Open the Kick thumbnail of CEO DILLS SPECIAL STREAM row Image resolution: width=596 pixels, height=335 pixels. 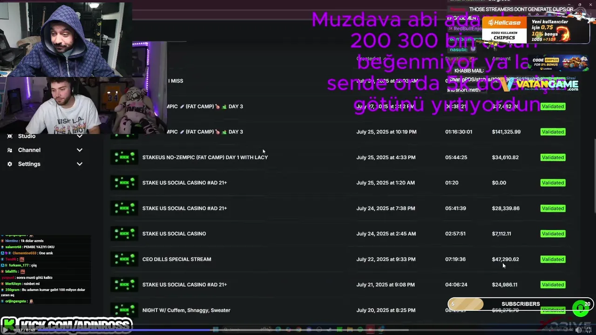click(x=124, y=259)
